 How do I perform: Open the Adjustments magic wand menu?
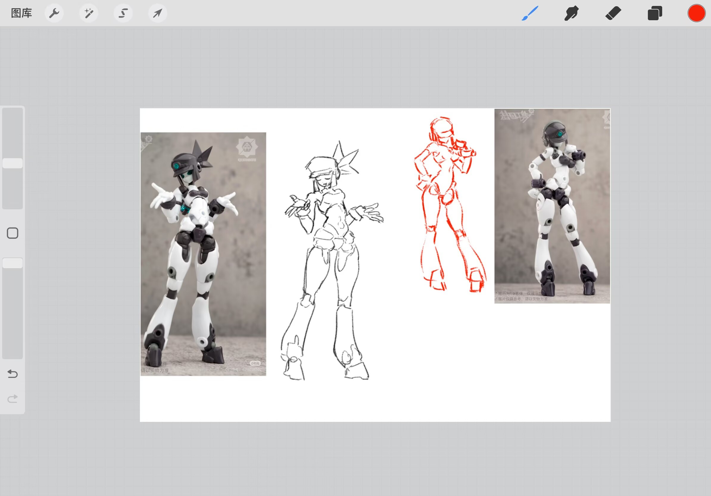click(x=88, y=13)
